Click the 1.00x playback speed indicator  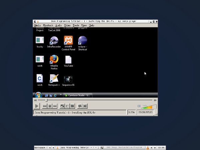(131, 112)
